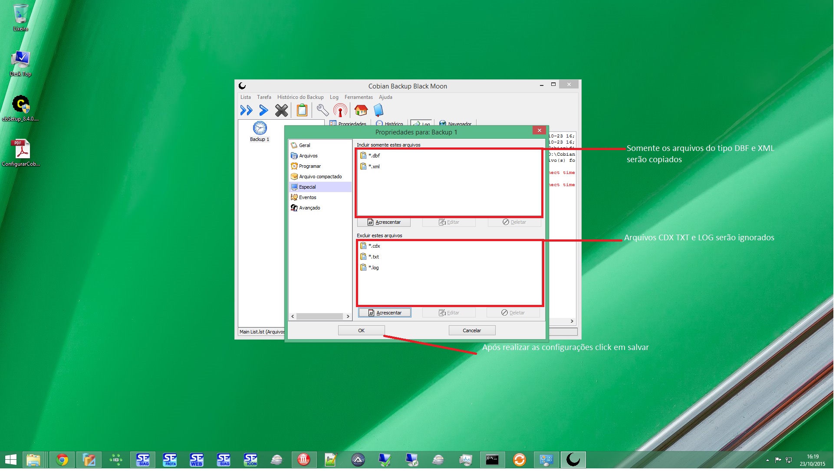
Task: Click the red house toolbar icon
Action: click(x=361, y=111)
